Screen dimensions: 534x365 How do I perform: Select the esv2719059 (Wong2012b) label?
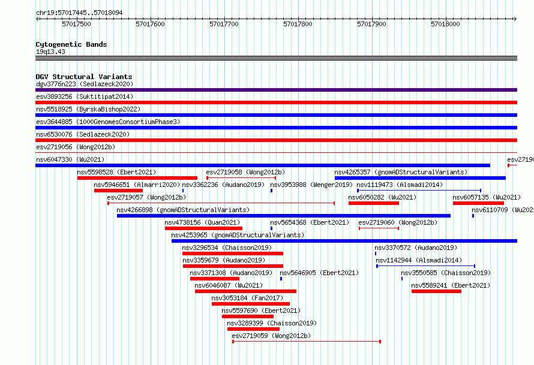pyautogui.click(x=271, y=336)
